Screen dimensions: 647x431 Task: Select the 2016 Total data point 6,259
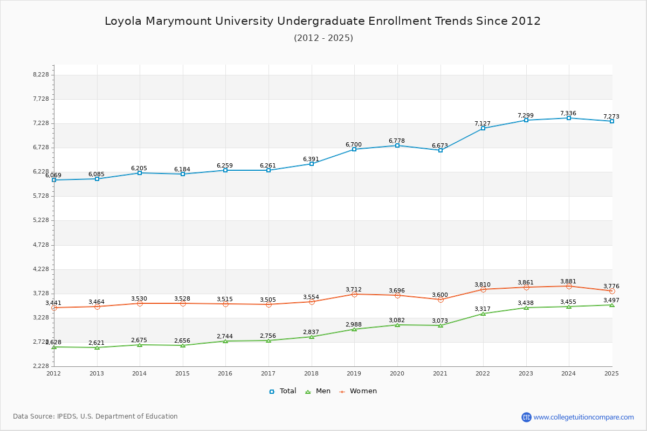tap(225, 170)
